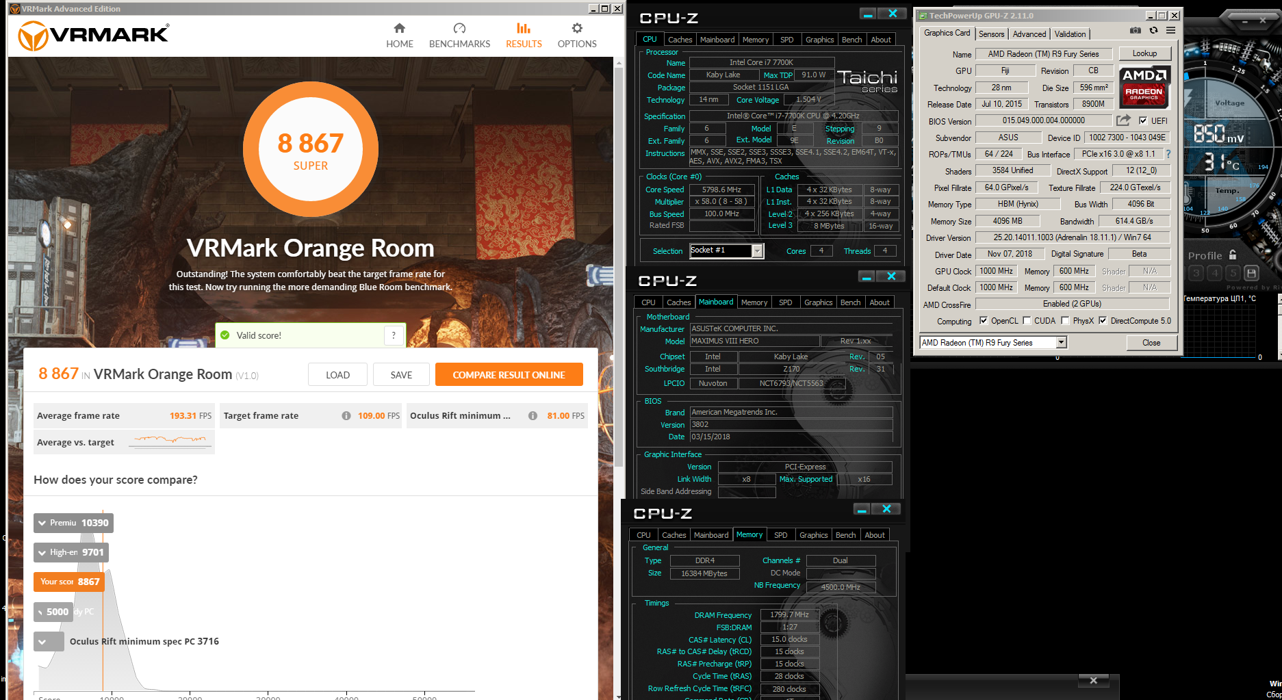The height and width of the screenshot is (700, 1282).
Task: Click Average vs. target frame chart
Action: pyautogui.click(x=170, y=441)
